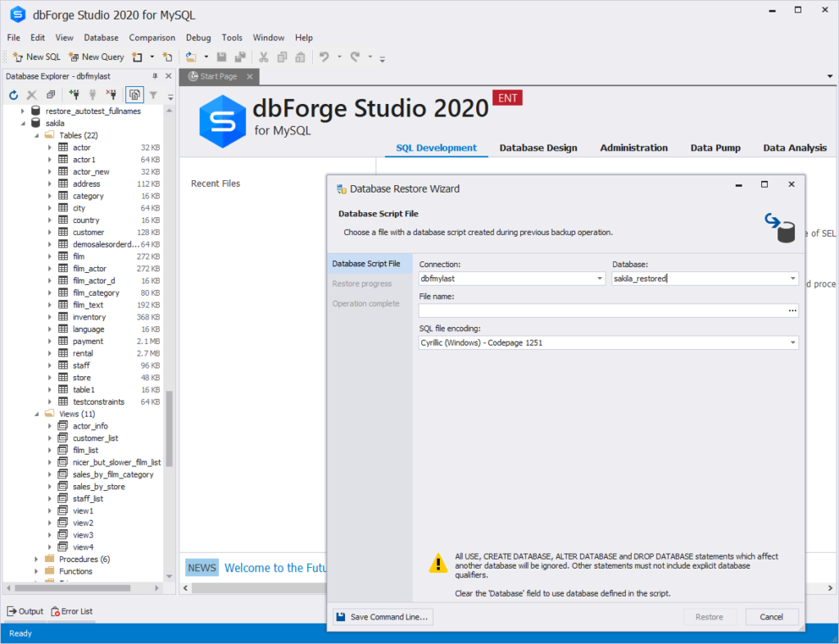839x644 pixels.
Task: Cancel the Database Restore Wizard
Action: pyautogui.click(x=771, y=616)
